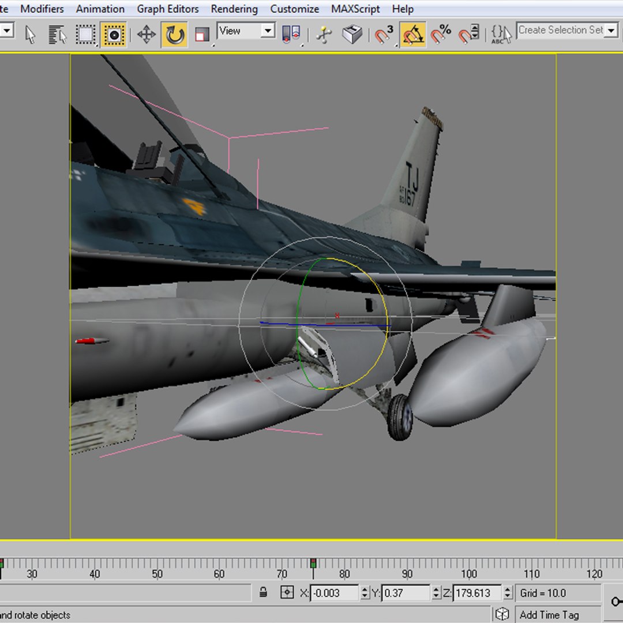Screen dimensions: 623x623
Task: Click the X coordinate spinner arrows
Action: (x=365, y=593)
